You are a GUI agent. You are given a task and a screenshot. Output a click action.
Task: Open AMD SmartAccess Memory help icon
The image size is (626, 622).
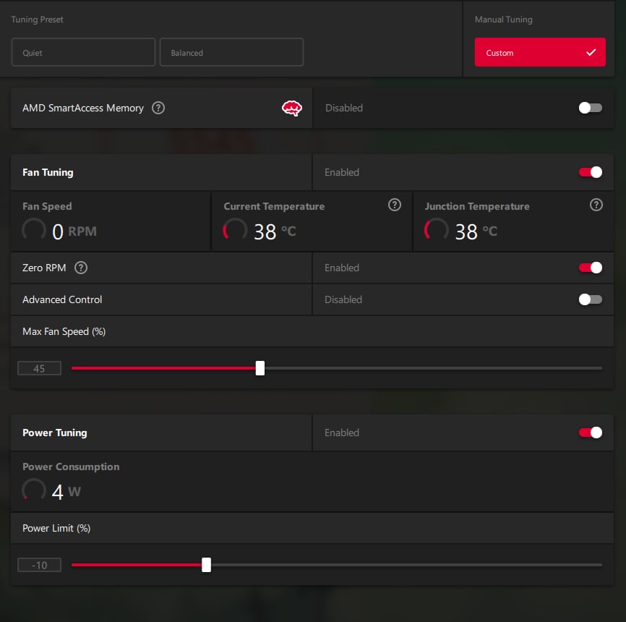click(158, 108)
